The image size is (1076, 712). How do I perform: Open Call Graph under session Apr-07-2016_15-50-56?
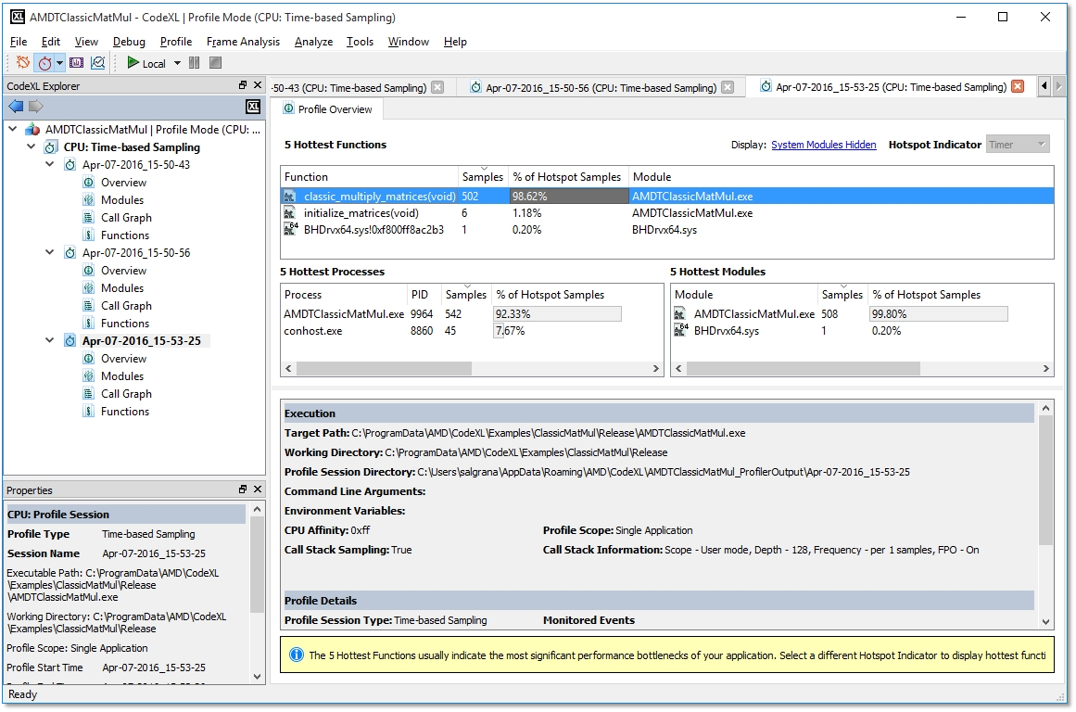coord(126,306)
